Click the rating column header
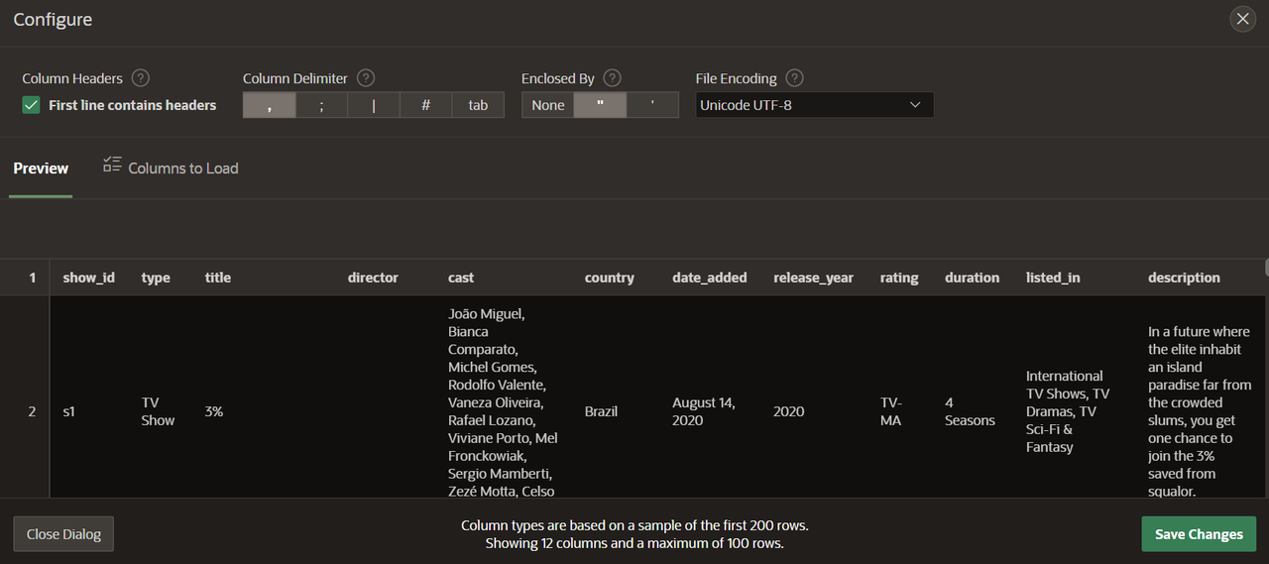 (899, 278)
